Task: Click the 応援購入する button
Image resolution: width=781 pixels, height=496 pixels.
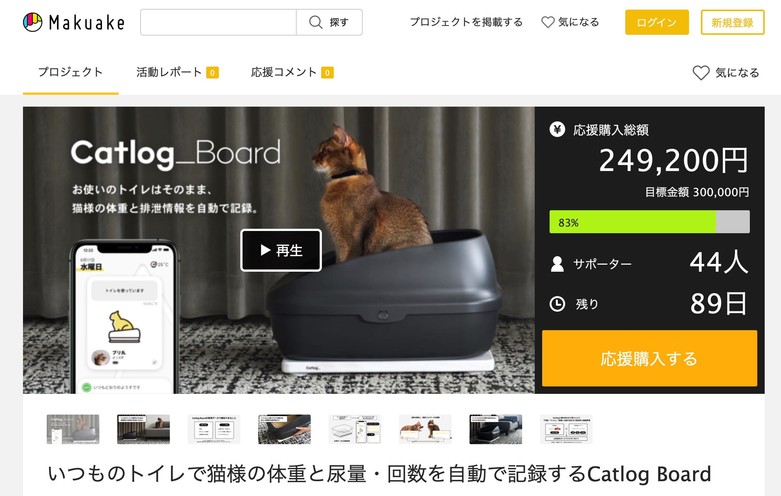Action: pos(649,358)
